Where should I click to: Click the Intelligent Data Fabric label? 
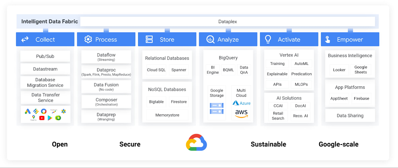(49, 21)
